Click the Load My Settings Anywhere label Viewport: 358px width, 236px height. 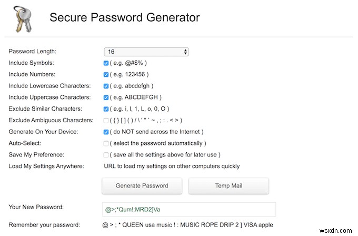(x=46, y=166)
